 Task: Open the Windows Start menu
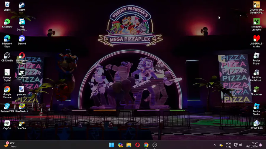click(112, 145)
